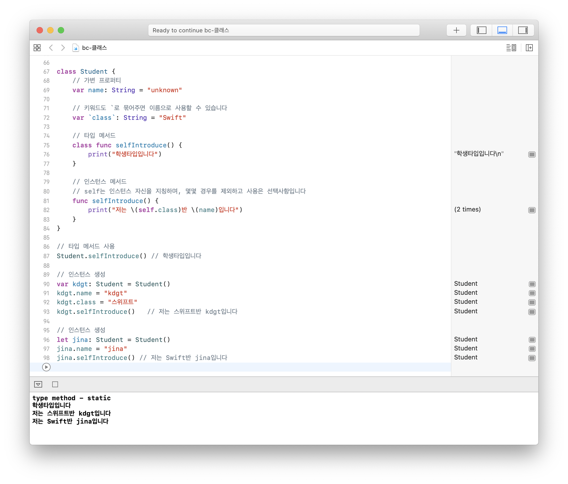
Task: Toggle the right inspector panel
Action: [523, 30]
